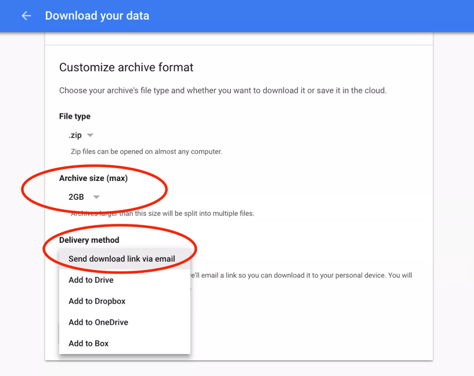Click the email link description beside the menu
The height and width of the screenshot is (376, 474).
pos(301,275)
